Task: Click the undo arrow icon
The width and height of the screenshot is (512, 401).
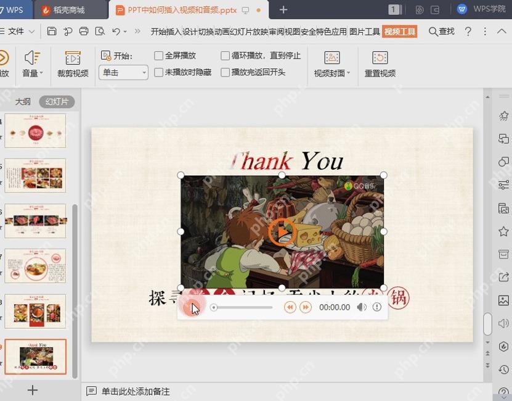Action: point(116,31)
